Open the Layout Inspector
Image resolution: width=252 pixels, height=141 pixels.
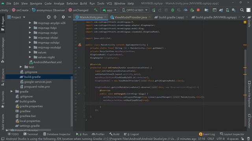(232, 134)
